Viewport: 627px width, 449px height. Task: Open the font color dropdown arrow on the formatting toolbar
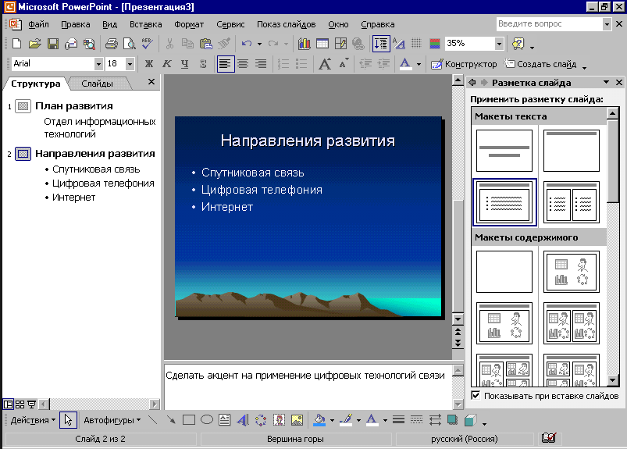click(419, 64)
